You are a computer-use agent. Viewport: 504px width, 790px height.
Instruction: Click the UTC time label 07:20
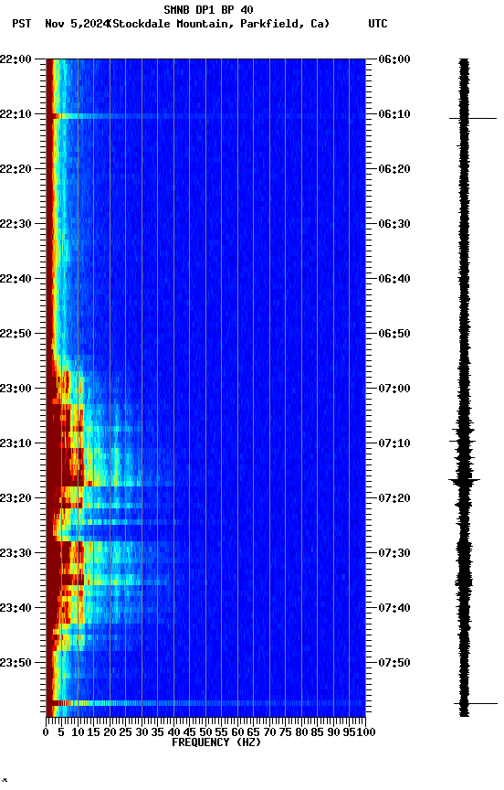pos(394,498)
